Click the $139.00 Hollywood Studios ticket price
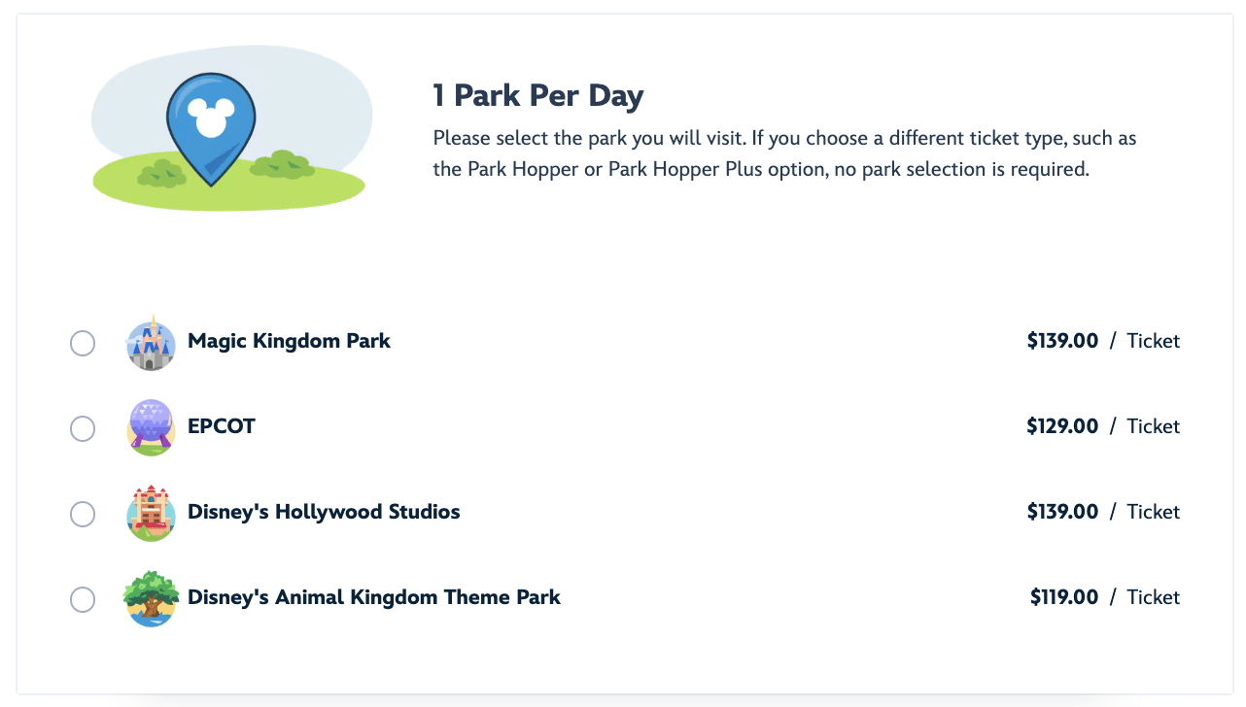 coord(1062,512)
